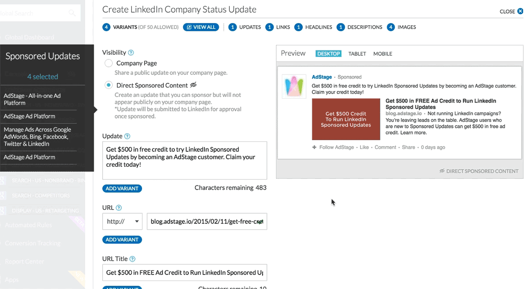Image resolution: width=528 pixels, height=289 pixels.
Task: Click inside the URL Title input field
Action: pos(184,273)
